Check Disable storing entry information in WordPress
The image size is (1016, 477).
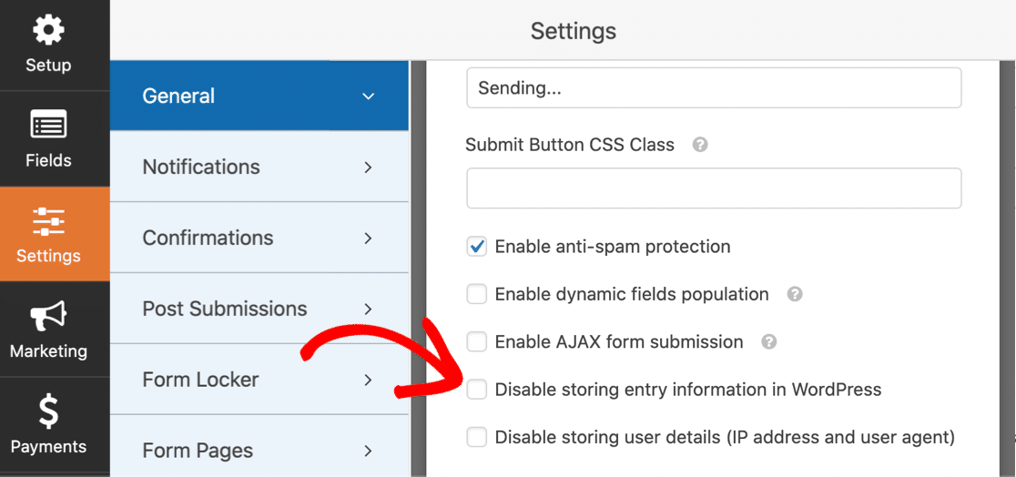(477, 390)
